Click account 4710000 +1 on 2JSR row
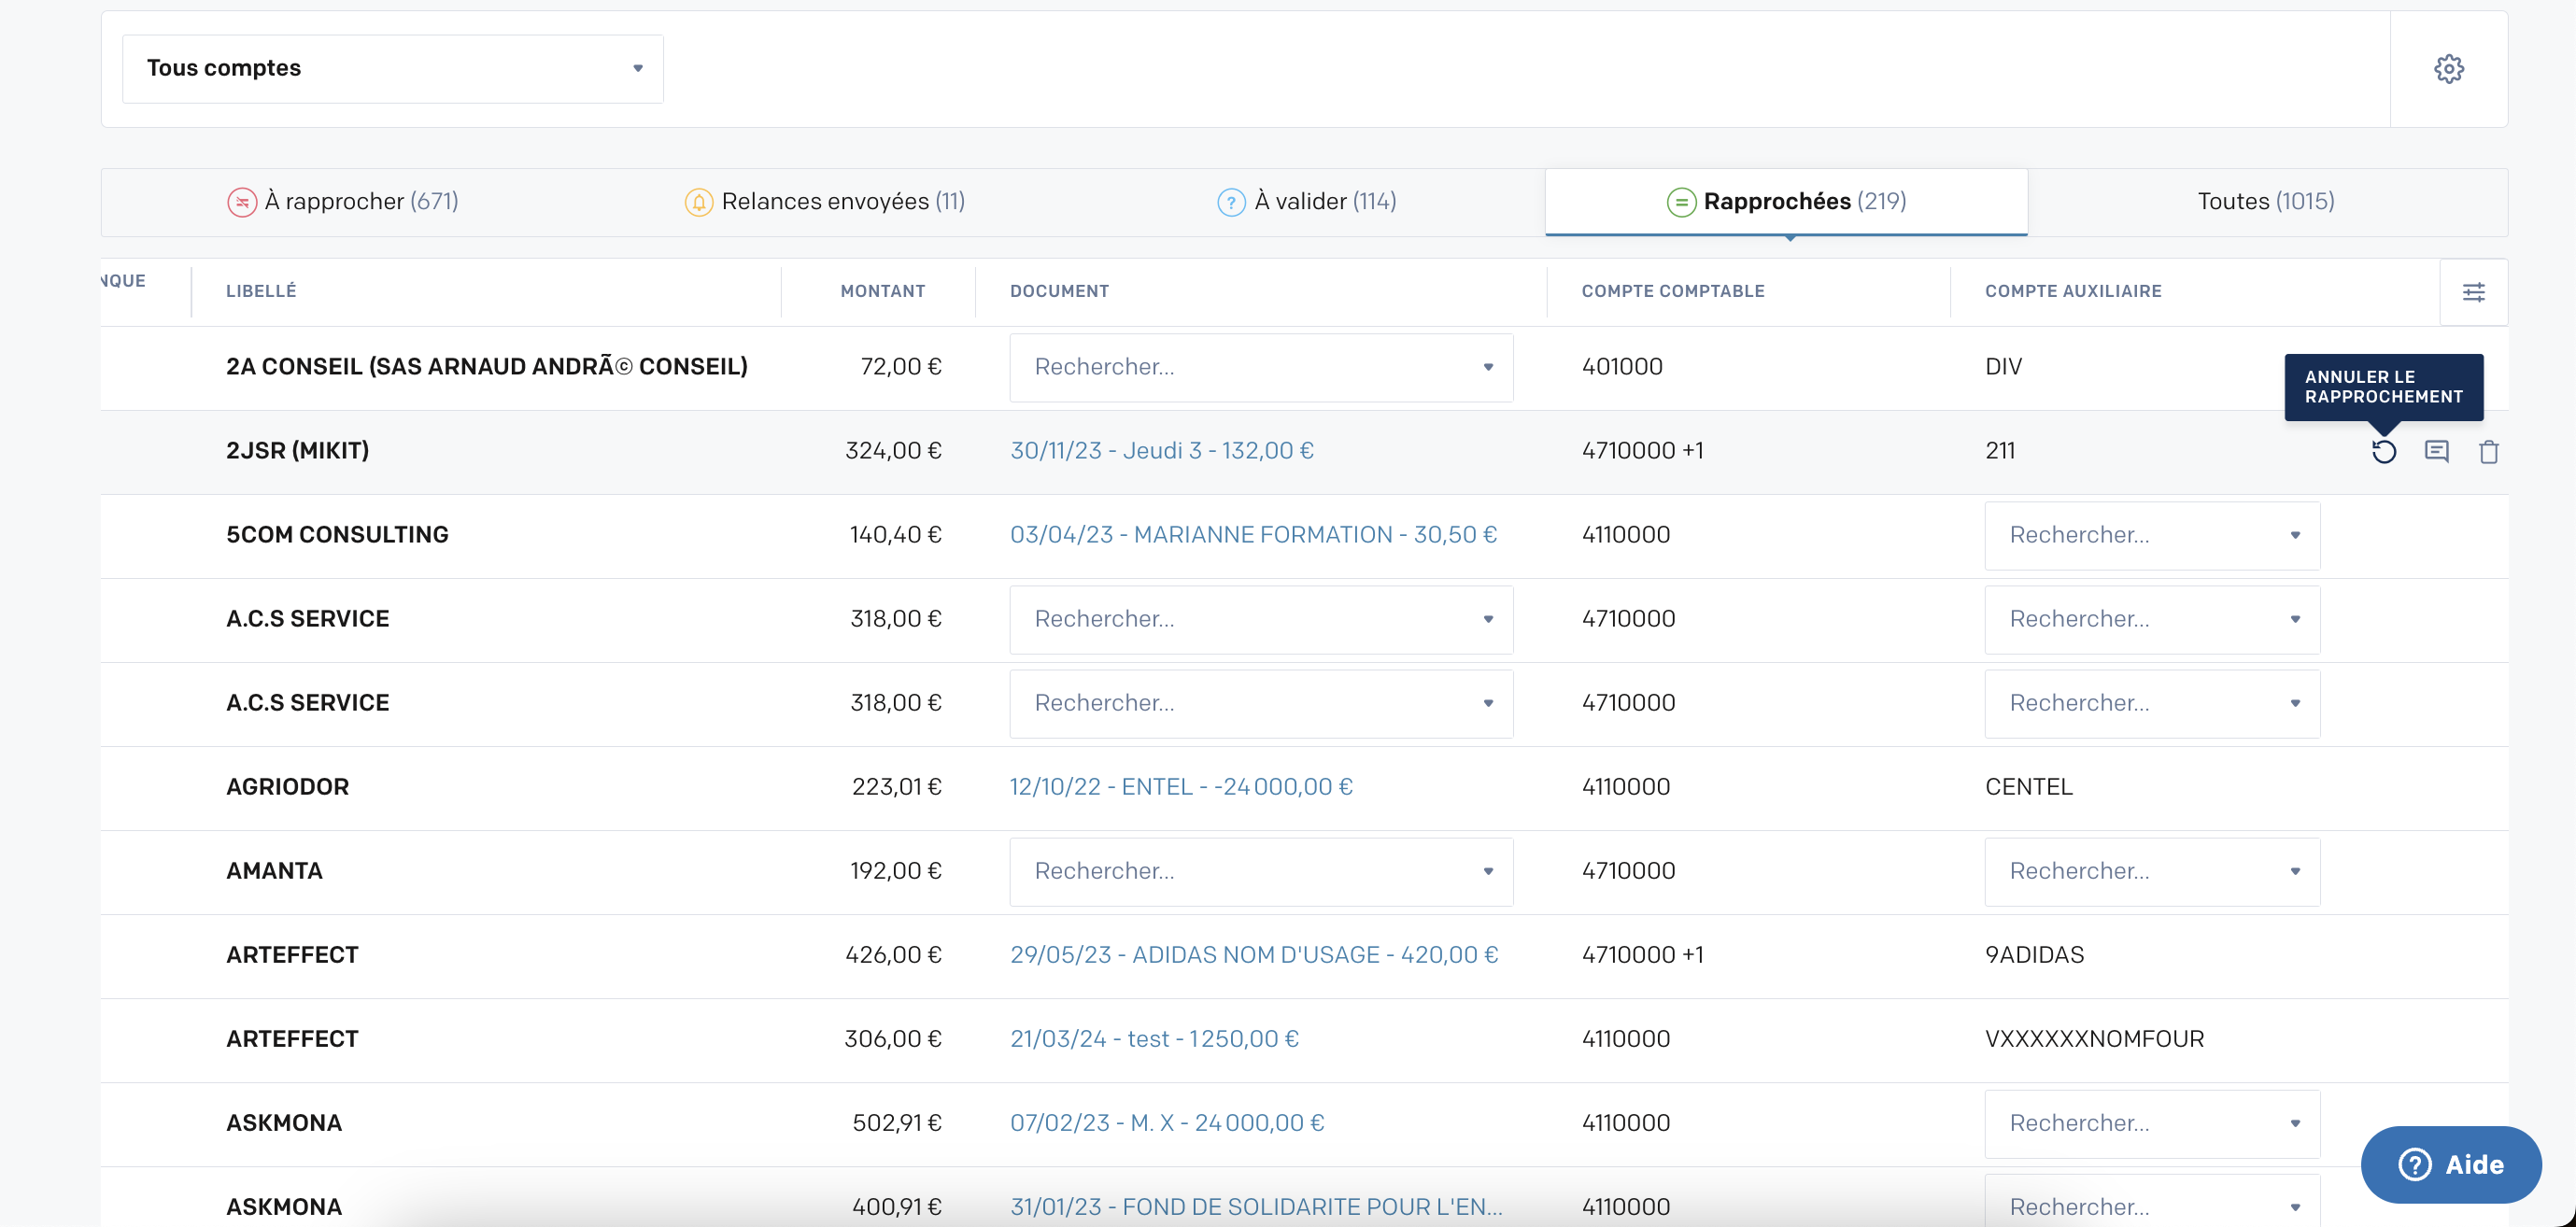The width and height of the screenshot is (2576, 1227). pos(1642,451)
